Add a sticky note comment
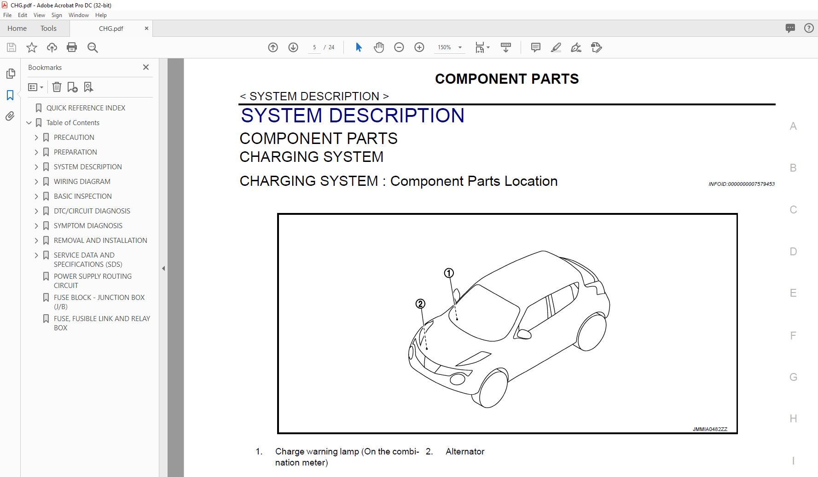The width and height of the screenshot is (818, 477). (x=536, y=47)
